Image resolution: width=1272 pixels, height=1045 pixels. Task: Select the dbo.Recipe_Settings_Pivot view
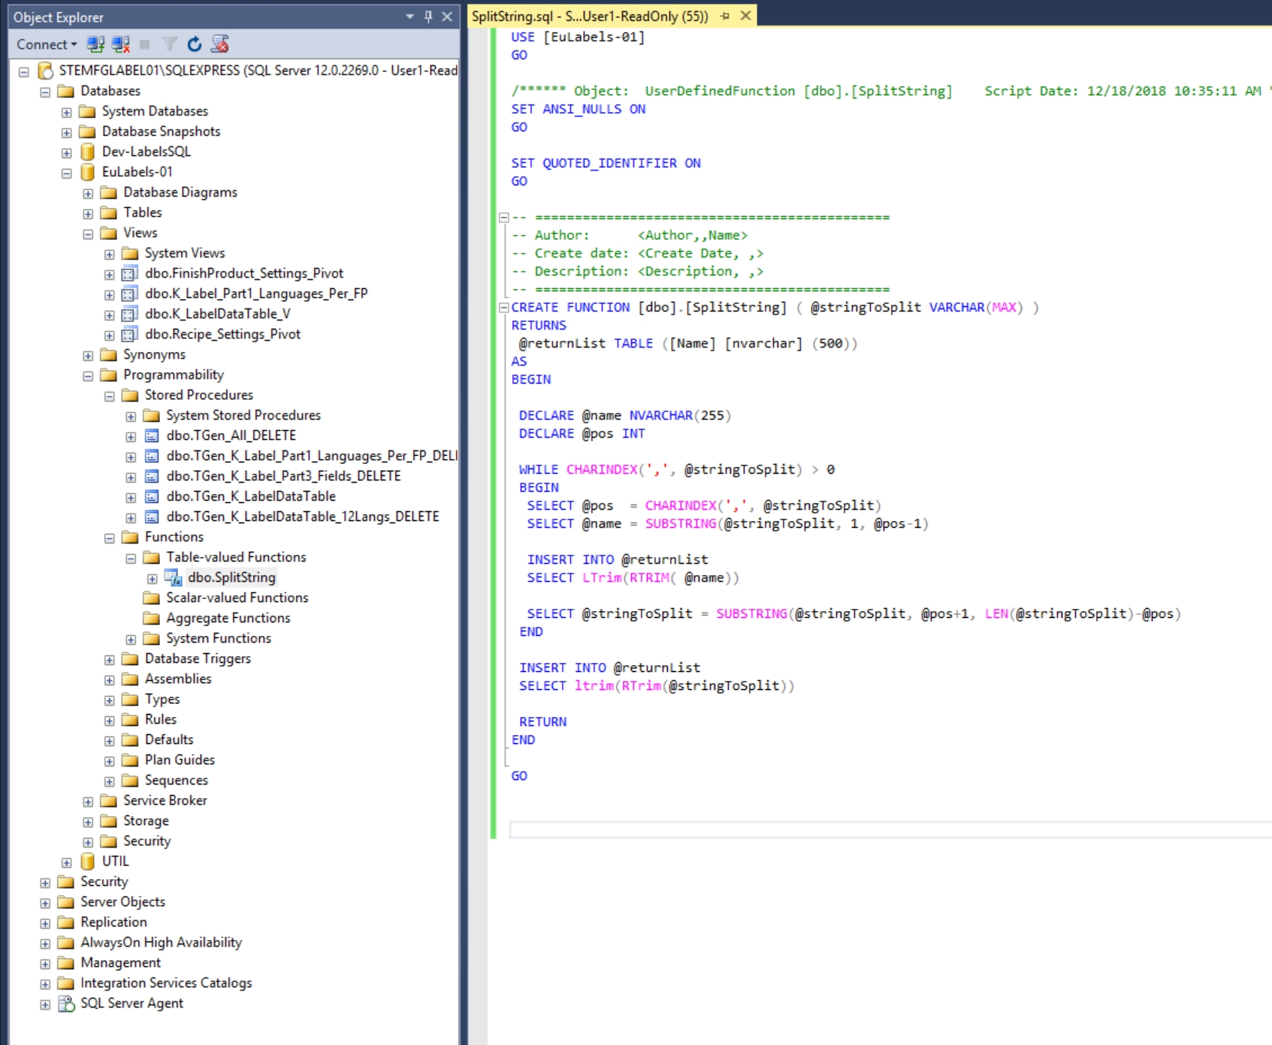222,334
